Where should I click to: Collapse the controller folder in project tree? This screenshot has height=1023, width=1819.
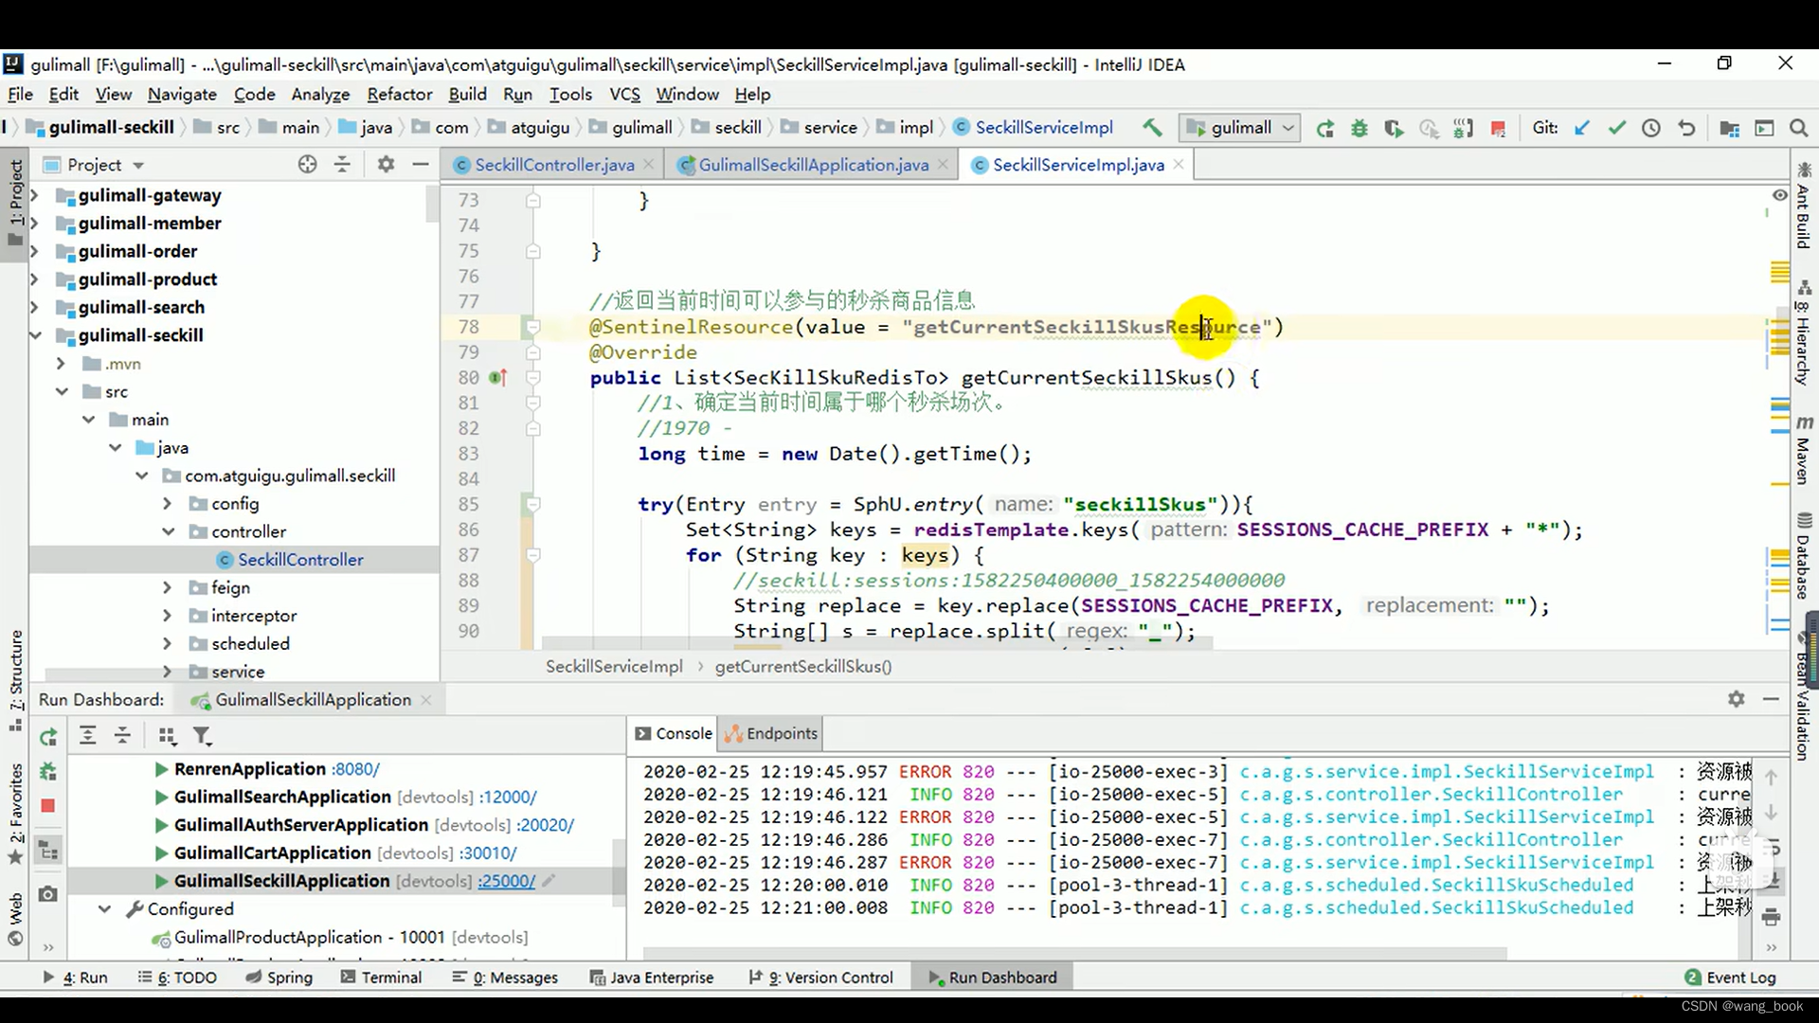[x=169, y=531]
